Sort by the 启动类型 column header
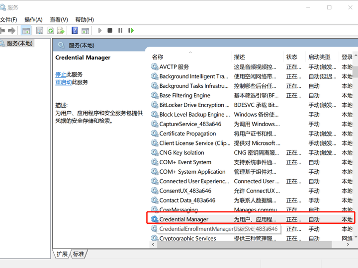Viewport: 358px width, 268px height. pyautogui.click(x=319, y=57)
